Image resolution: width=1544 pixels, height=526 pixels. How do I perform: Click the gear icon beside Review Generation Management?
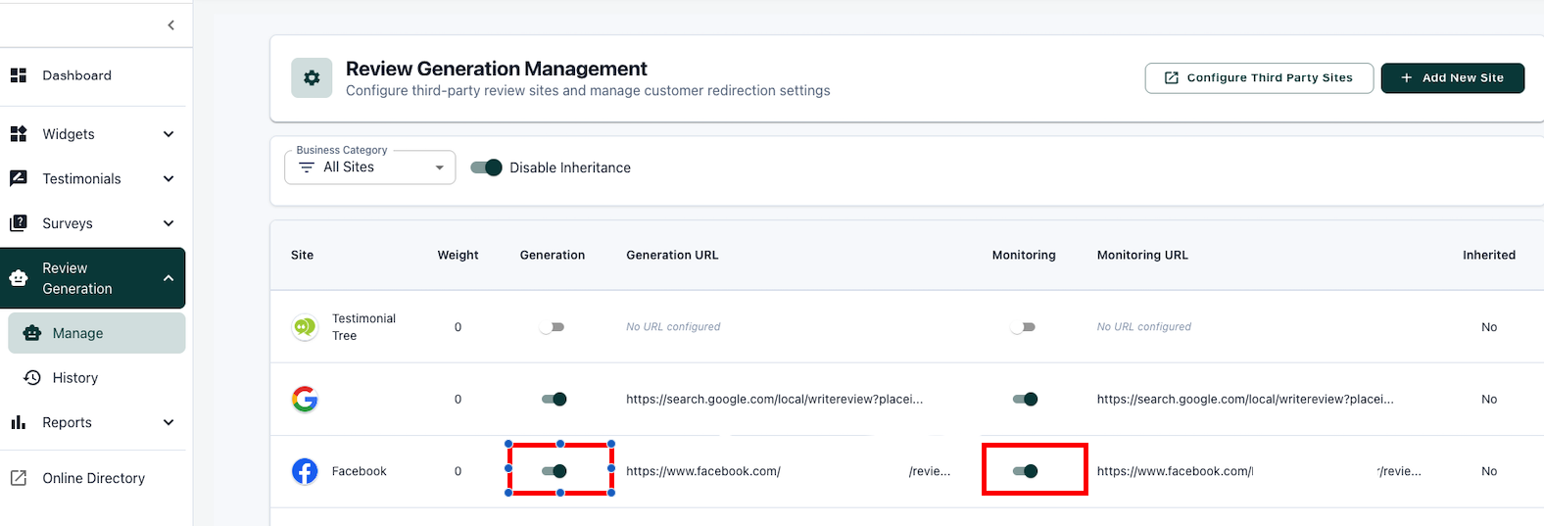pyautogui.click(x=312, y=78)
